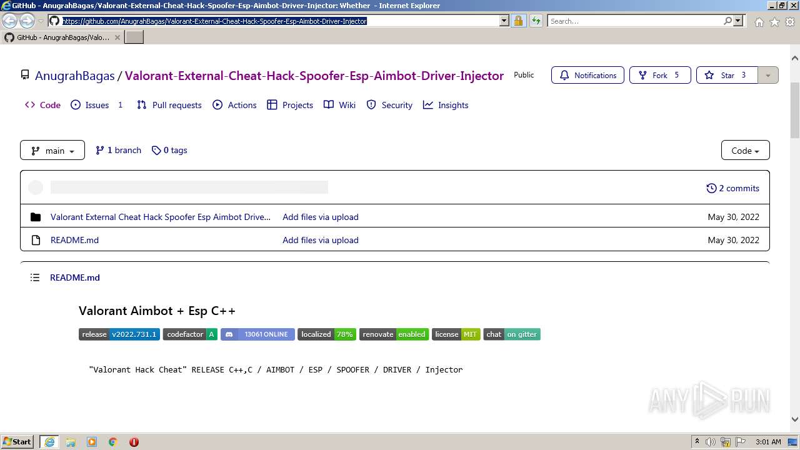Open the red Opera taskbar icon

pyautogui.click(x=134, y=442)
